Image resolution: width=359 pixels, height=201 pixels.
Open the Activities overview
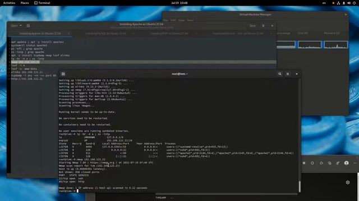9,3
